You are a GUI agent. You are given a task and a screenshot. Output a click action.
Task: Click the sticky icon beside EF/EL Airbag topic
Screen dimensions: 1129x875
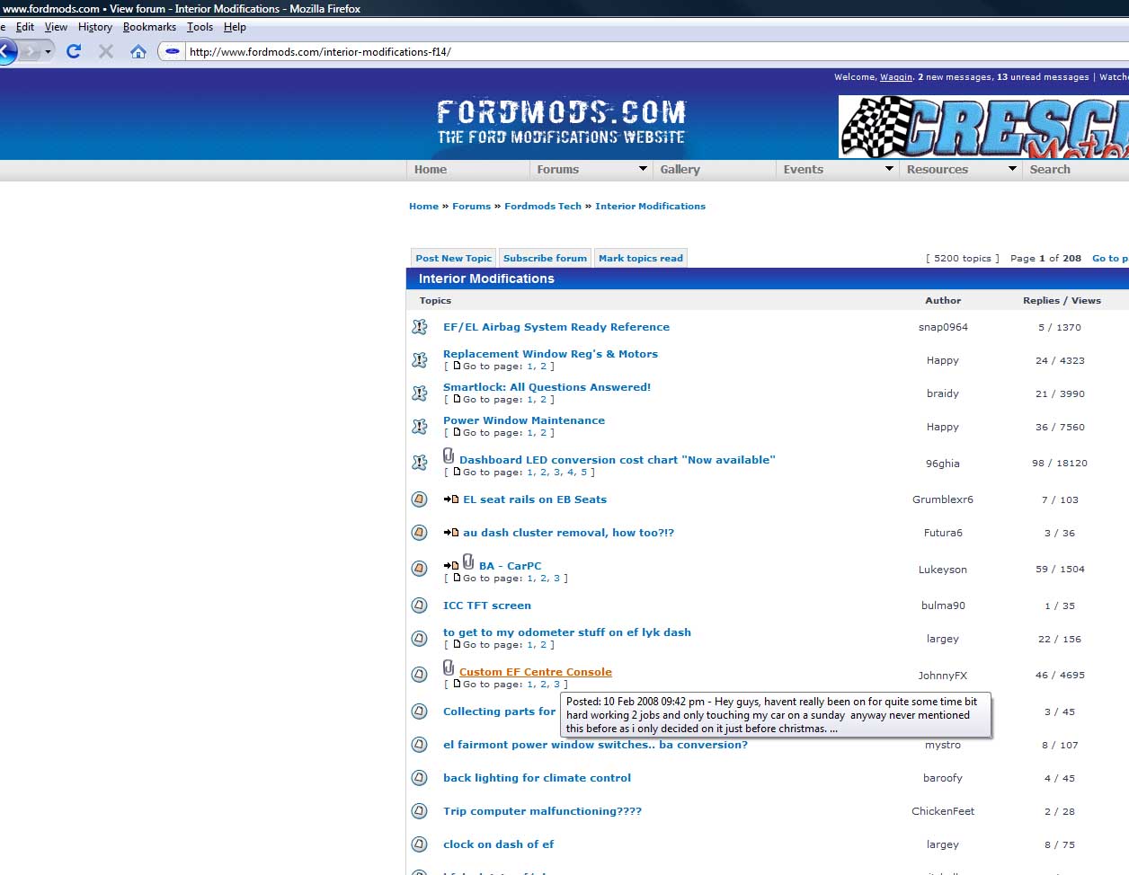coord(420,328)
